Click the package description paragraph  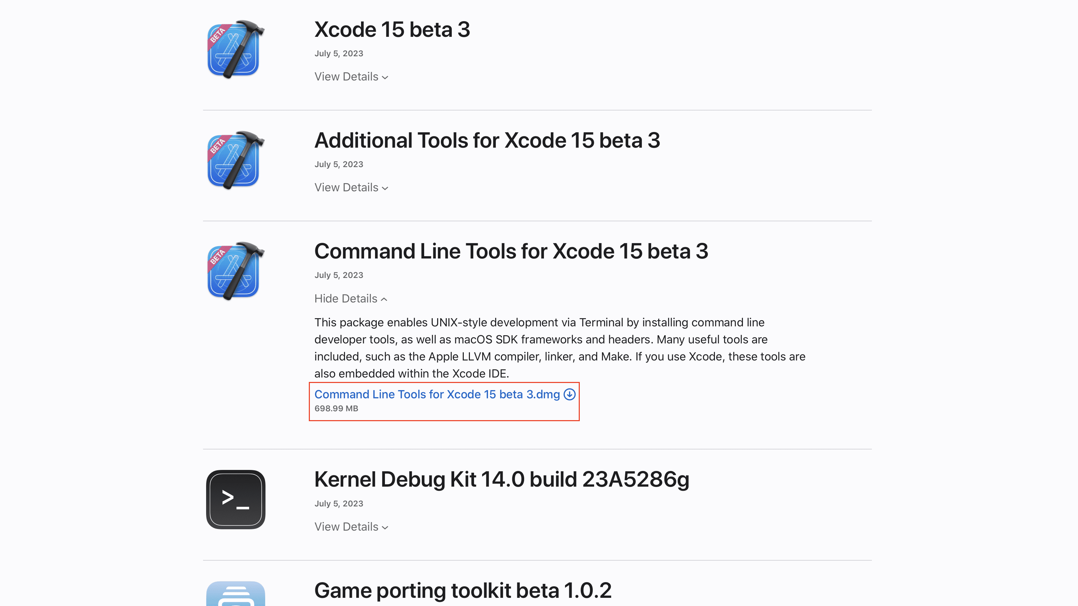point(560,348)
